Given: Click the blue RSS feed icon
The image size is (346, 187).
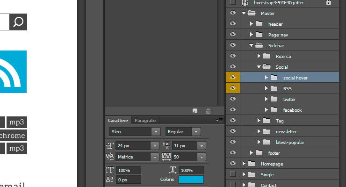Looking at the screenshot, I should coord(13,72).
